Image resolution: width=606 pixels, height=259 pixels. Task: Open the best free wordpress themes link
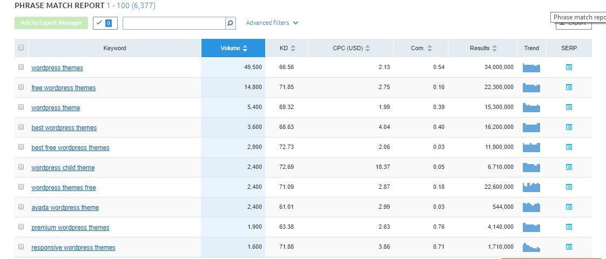click(x=70, y=148)
